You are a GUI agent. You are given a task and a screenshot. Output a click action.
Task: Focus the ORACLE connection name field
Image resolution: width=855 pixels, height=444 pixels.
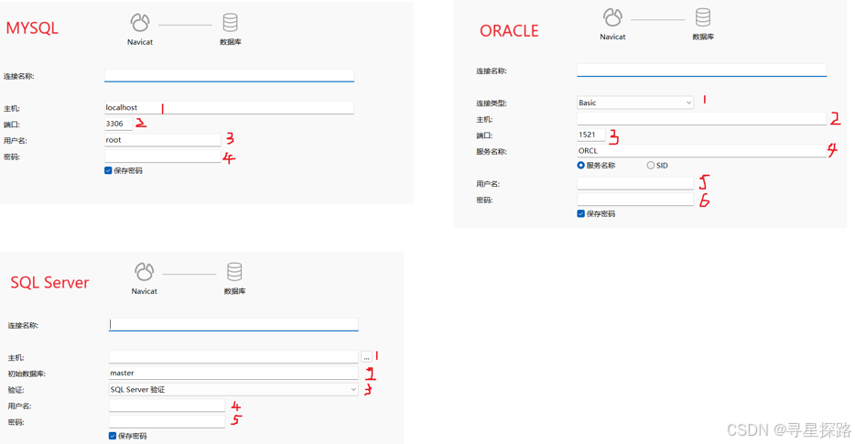(702, 70)
